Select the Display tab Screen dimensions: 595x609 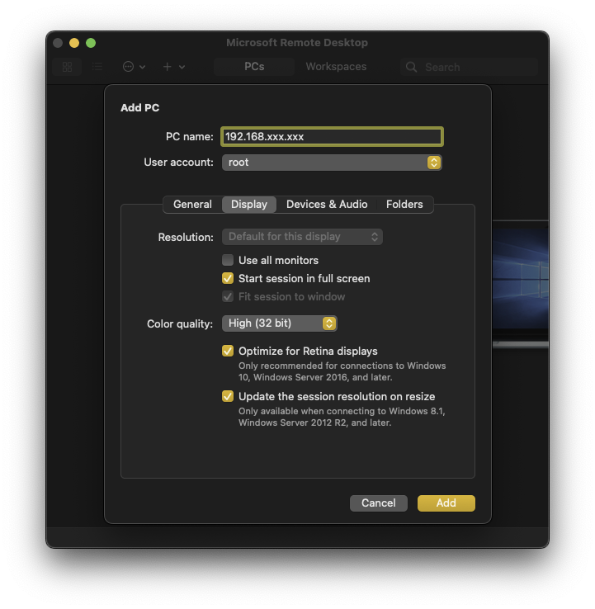click(x=249, y=205)
